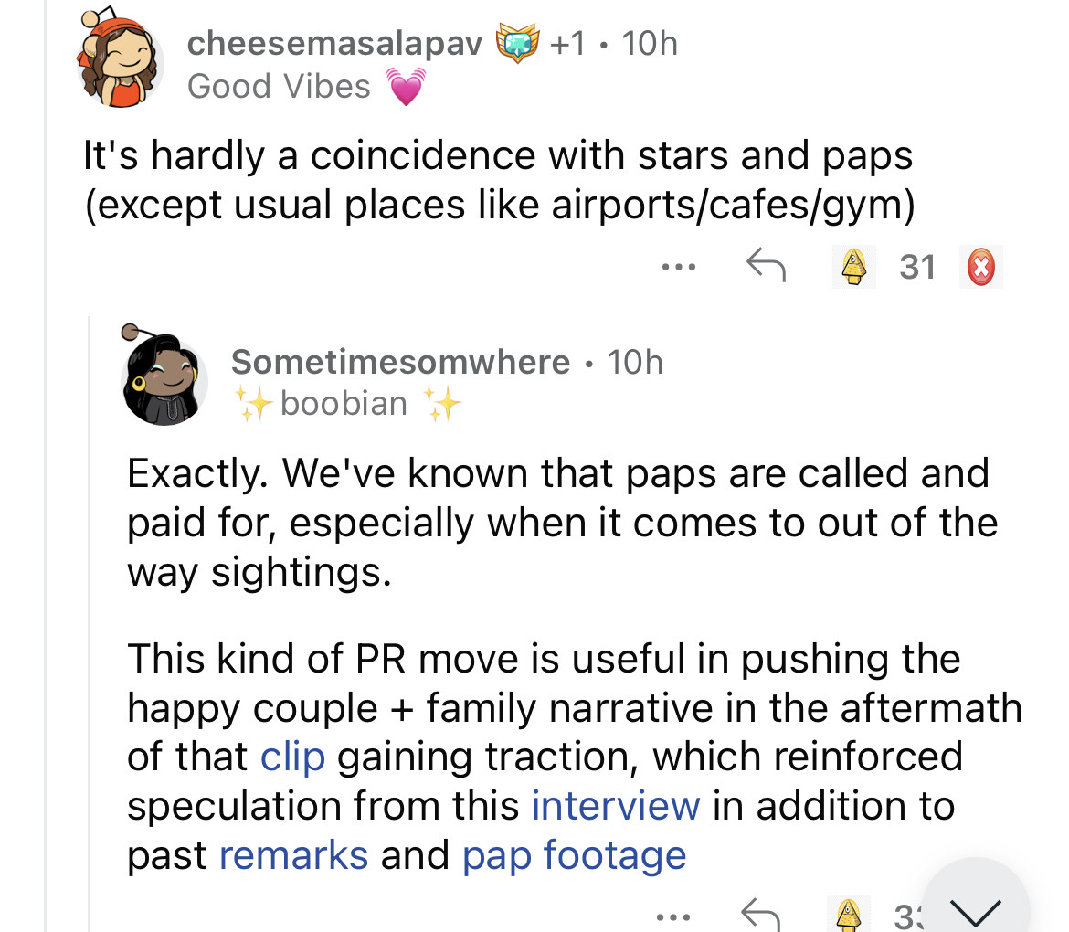Visit the "pap footage" link

point(574,855)
